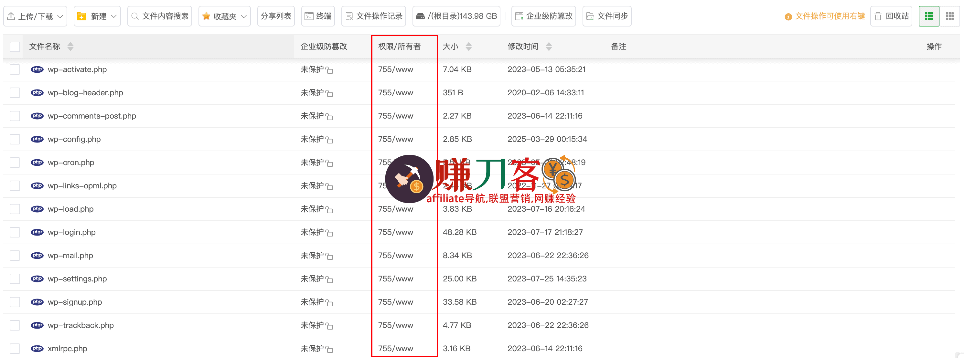View 文件操作记录 operation history
This screenshot has height=358, width=964.
(x=373, y=16)
